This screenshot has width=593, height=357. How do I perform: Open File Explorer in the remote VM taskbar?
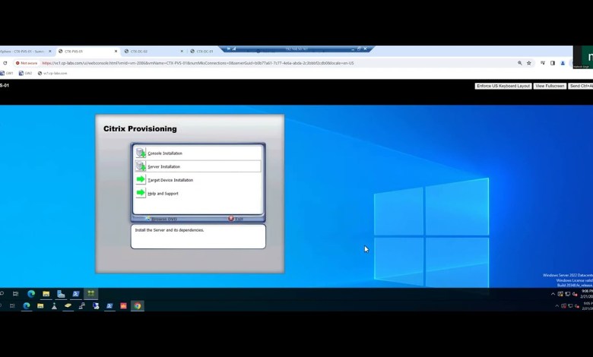coord(46,293)
